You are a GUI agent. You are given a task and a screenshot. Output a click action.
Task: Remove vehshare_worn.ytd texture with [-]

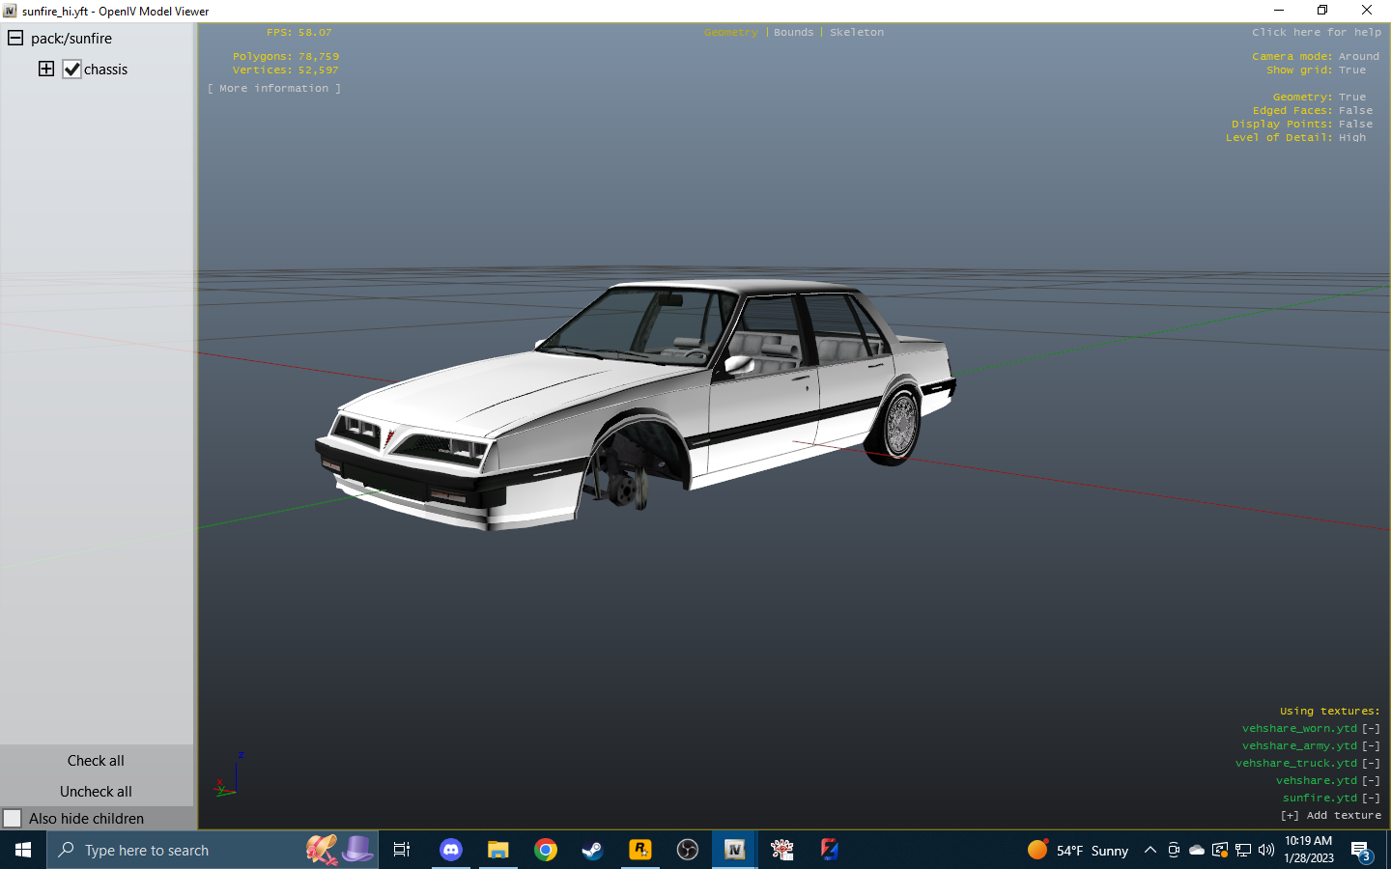click(1372, 729)
